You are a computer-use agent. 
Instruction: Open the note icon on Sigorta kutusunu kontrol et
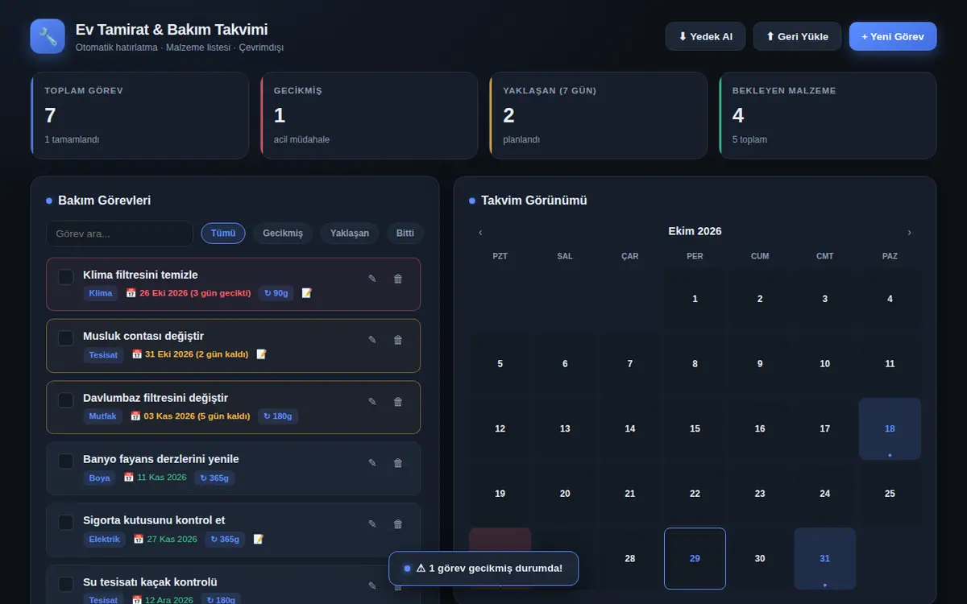(258, 539)
